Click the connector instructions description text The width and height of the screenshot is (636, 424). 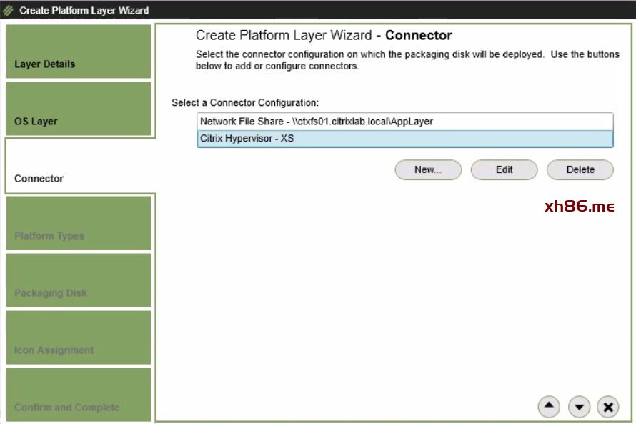[x=407, y=61]
